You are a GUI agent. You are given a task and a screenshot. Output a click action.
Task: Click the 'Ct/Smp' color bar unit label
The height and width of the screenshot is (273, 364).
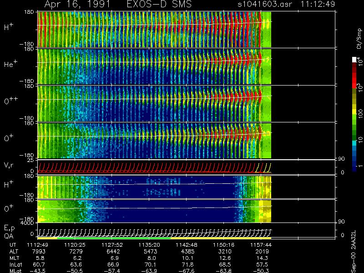click(359, 39)
